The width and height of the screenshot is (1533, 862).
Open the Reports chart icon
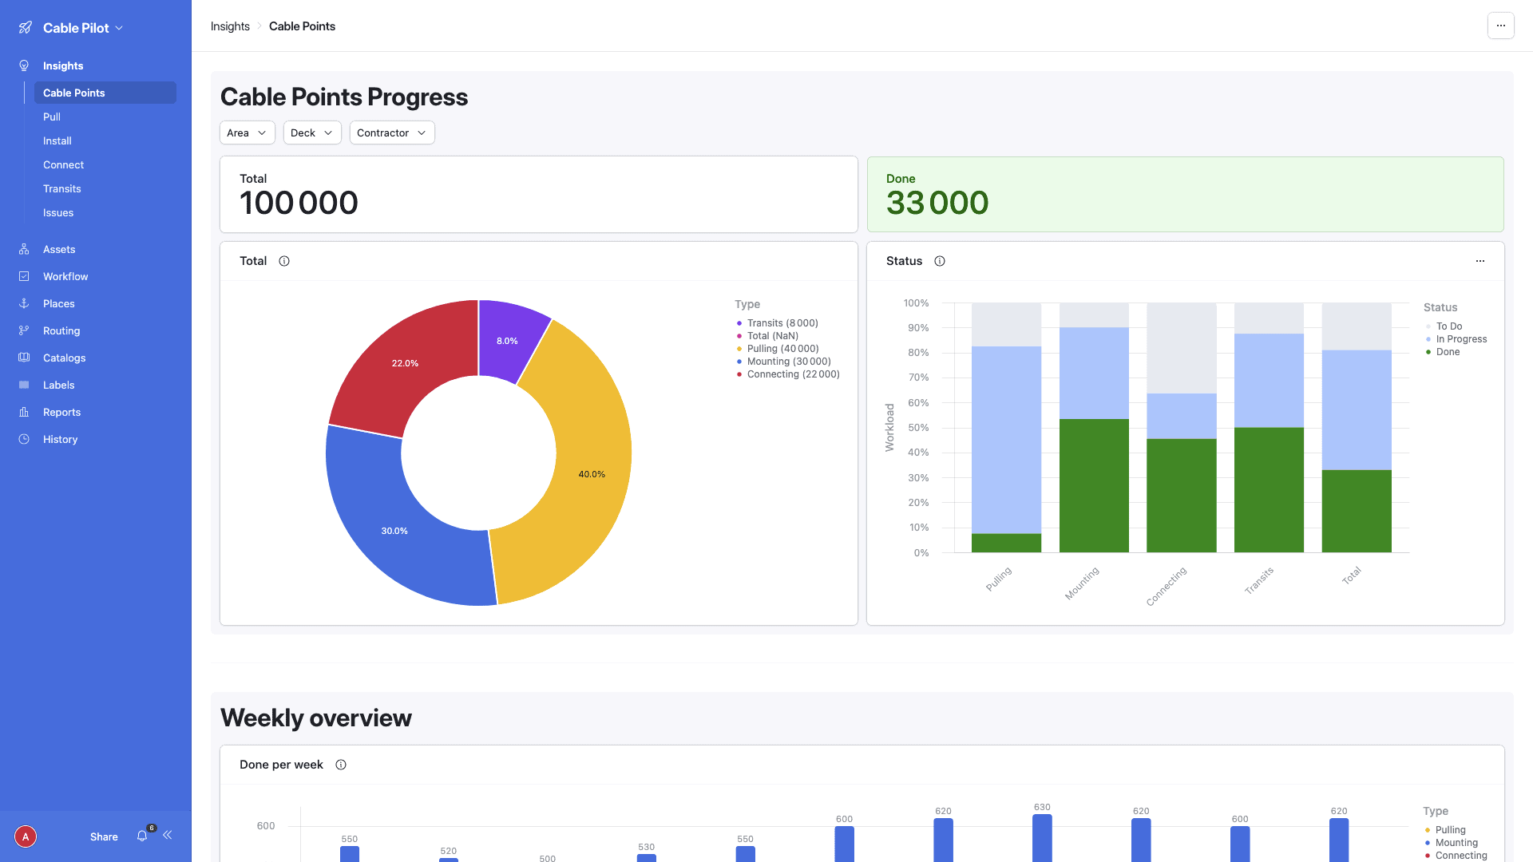[24, 412]
